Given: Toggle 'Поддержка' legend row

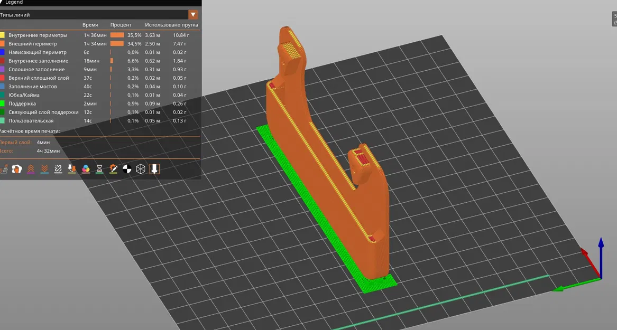Looking at the screenshot, I should tap(100, 103).
